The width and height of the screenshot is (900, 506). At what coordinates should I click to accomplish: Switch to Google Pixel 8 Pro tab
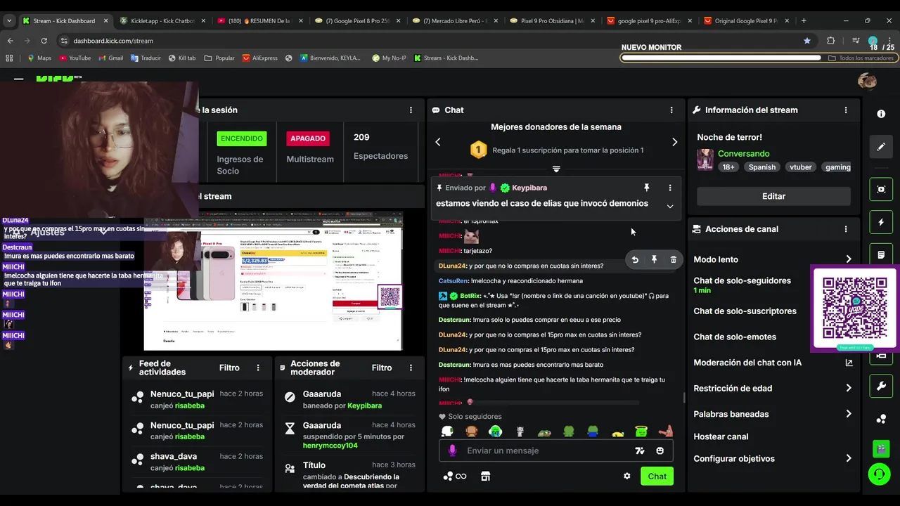[356, 21]
